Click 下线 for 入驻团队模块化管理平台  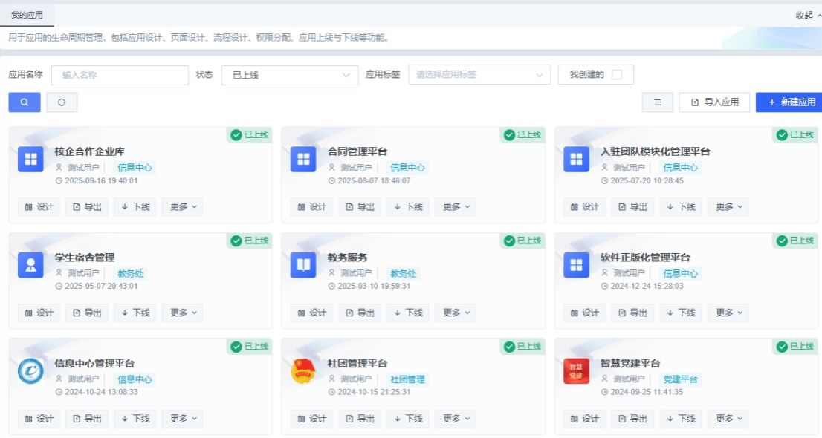tap(681, 207)
